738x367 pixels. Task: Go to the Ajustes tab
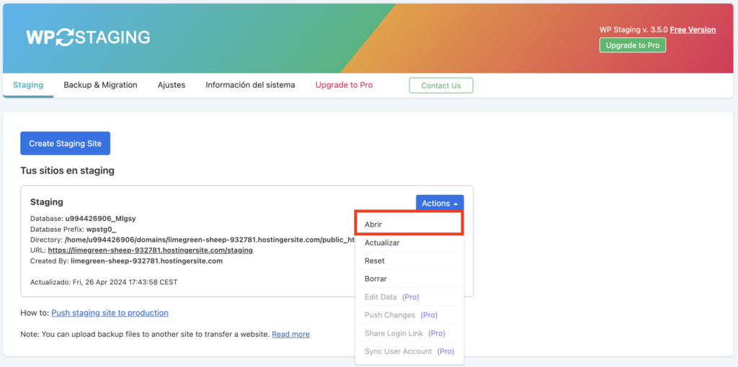[172, 85]
